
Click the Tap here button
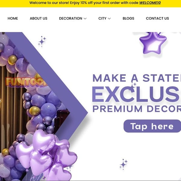click(152, 126)
